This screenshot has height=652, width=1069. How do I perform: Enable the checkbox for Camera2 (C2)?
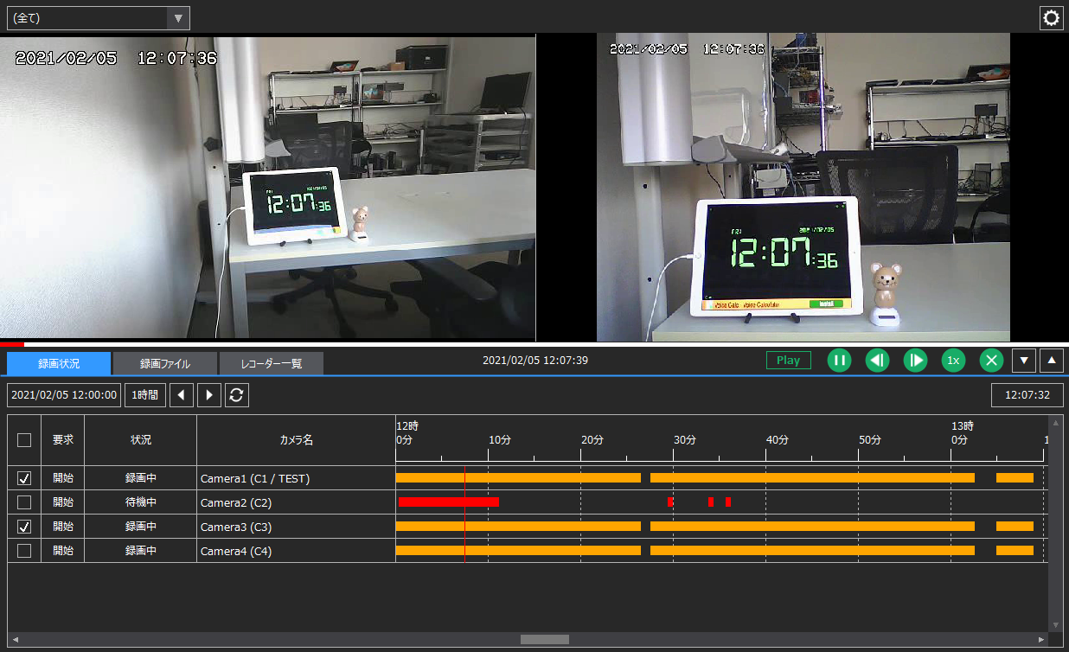[x=24, y=502]
